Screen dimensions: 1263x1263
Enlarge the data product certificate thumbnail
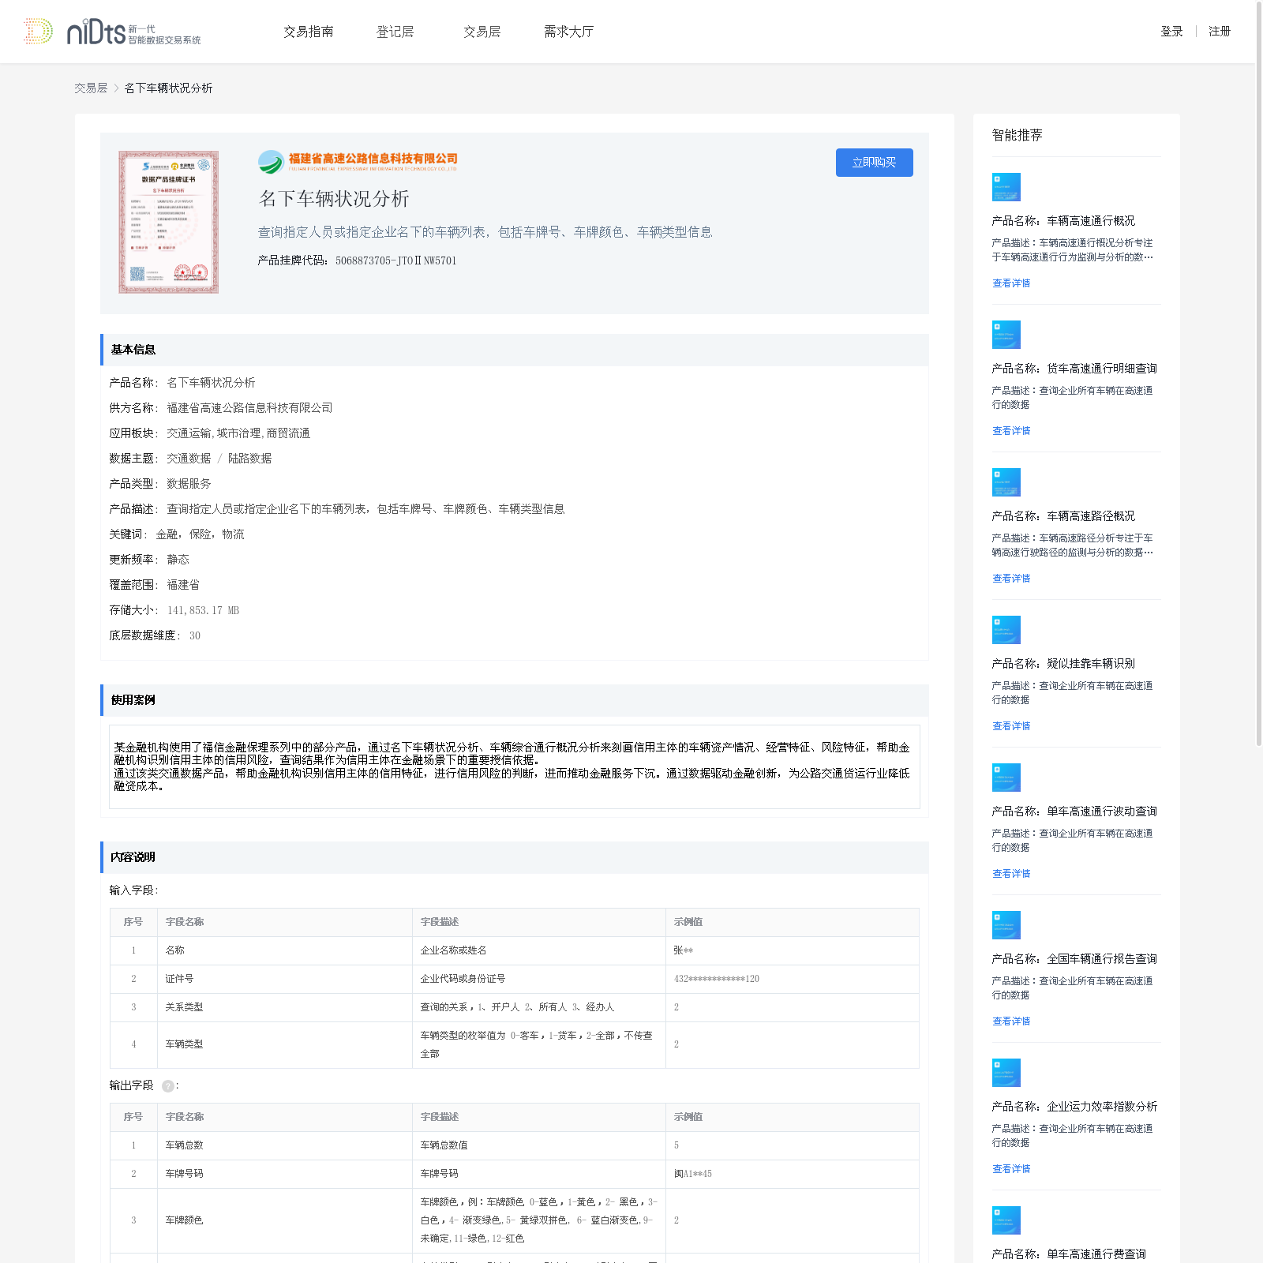168,222
